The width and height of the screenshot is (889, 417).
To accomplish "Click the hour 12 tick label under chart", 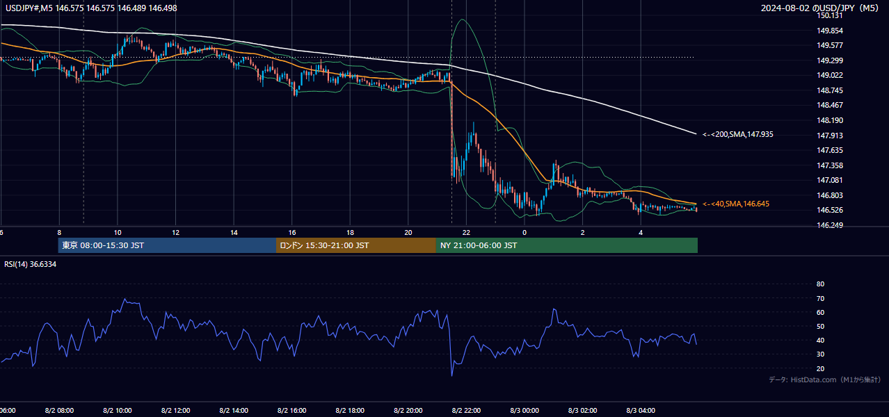I will point(176,232).
